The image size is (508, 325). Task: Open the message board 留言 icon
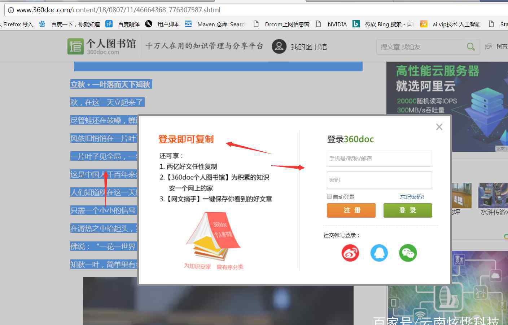(489, 46)
